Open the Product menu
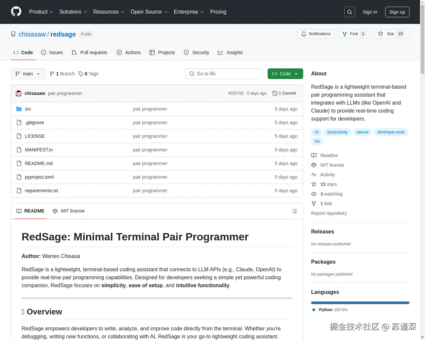The image size is (425, 340). 41,12
